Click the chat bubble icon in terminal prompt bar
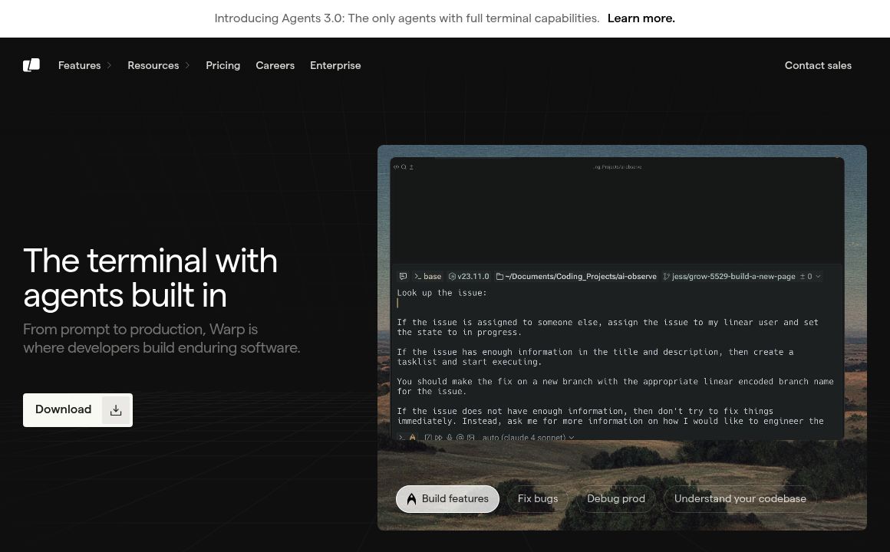890x552 pixels. coord(403,277)
